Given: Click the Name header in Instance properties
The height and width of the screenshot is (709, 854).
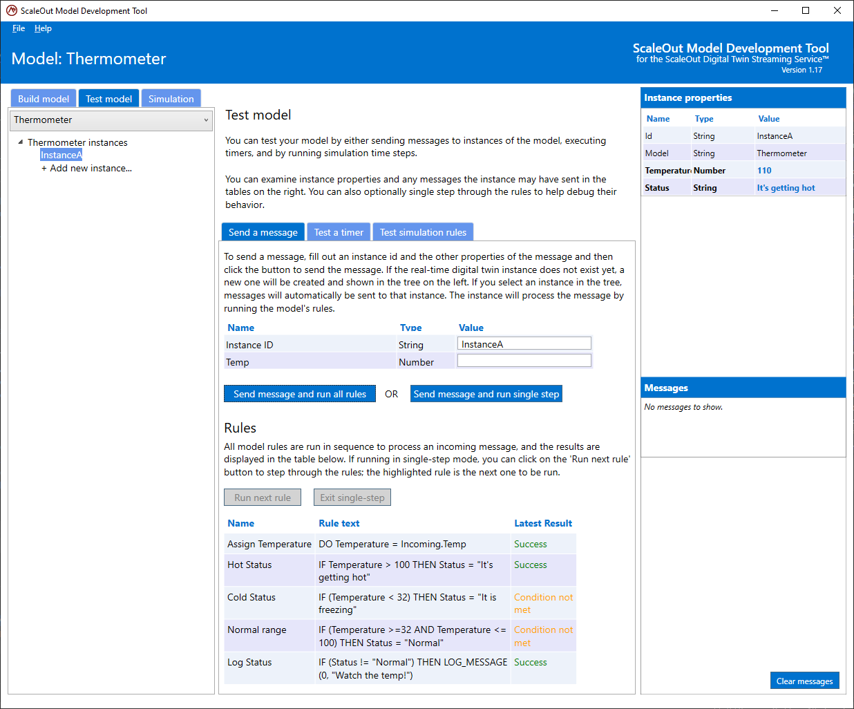Looking at the screenshot, I should (658, 119).
